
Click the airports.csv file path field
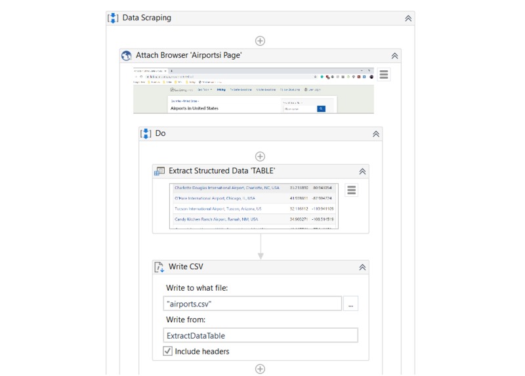pyautogui.click(x=253, y=304)
